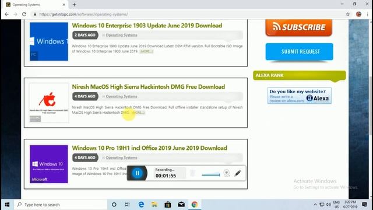Bookmark this page with the star icon
This screenshot has width=373, height=210.
tap(348, 14)
